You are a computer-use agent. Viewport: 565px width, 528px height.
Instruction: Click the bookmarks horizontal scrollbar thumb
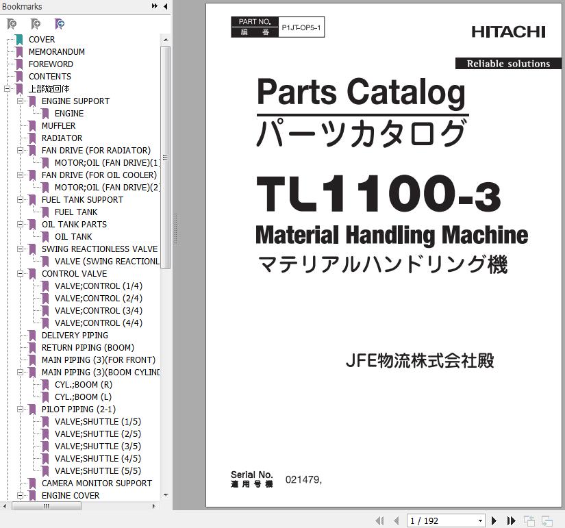coord(47,507)
